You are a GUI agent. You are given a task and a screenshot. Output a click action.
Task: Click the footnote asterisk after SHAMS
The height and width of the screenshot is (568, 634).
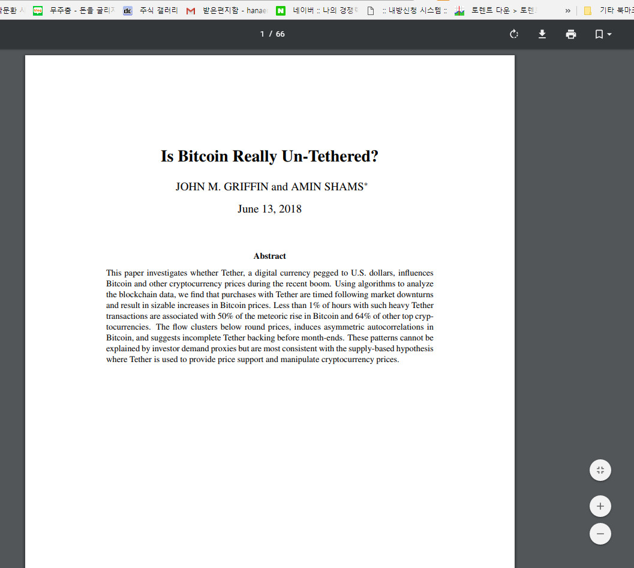pos(366,184)
